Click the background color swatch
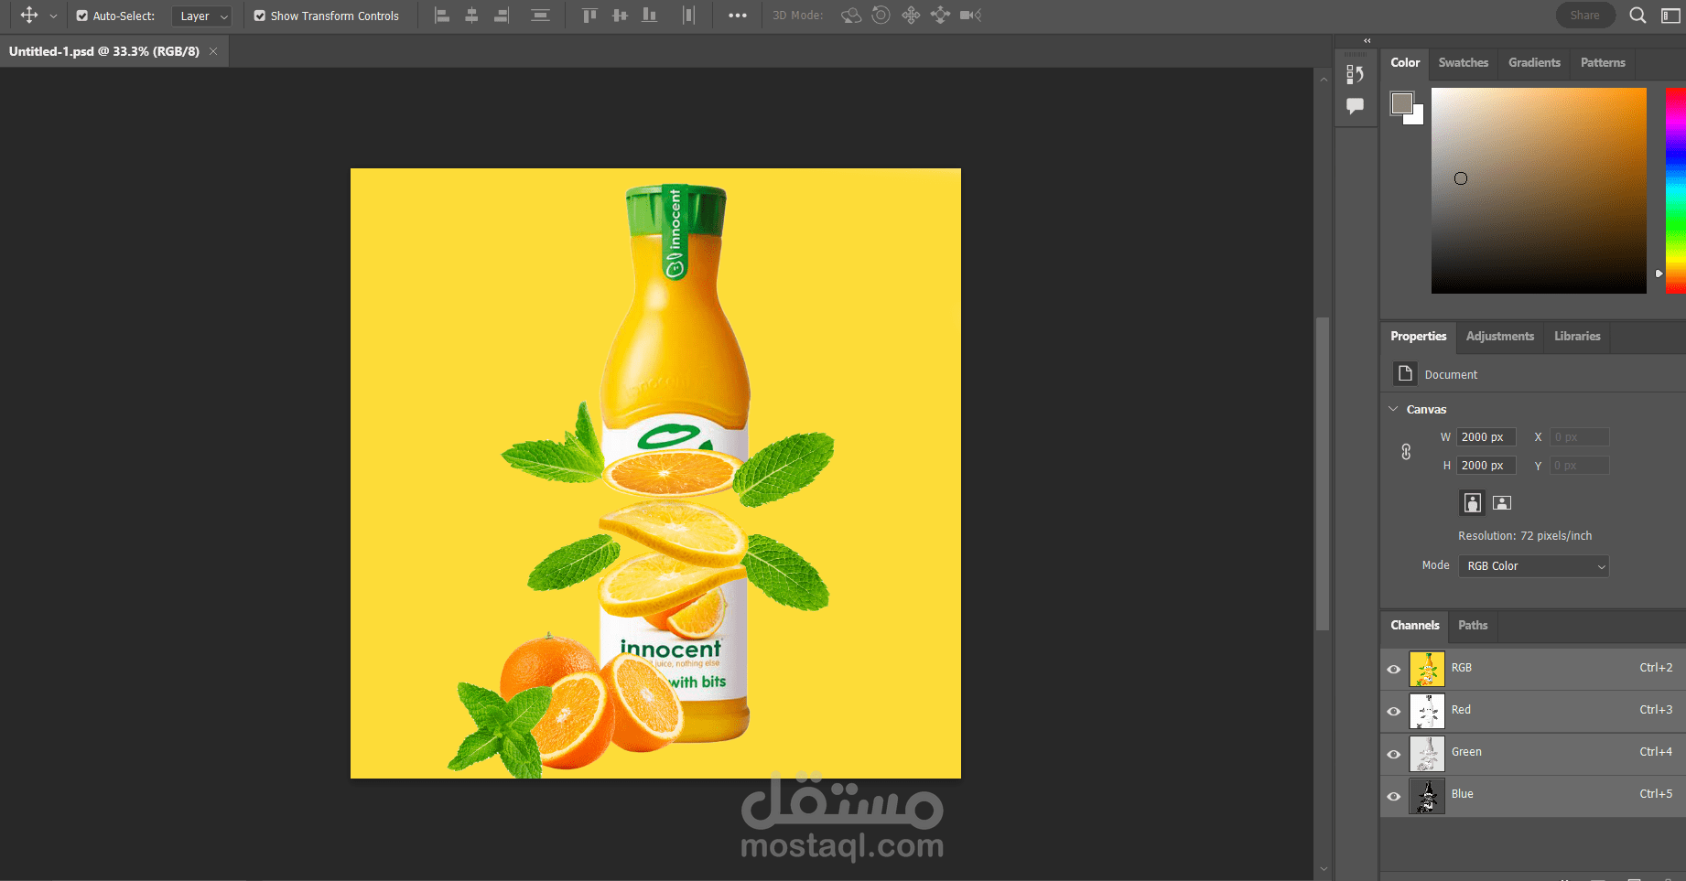 [1418, 118]
